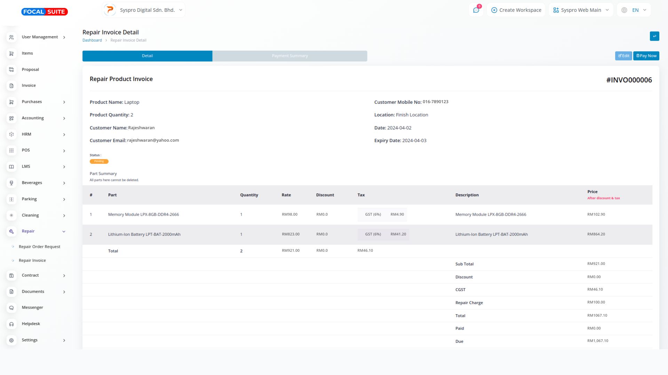Click the chat messages icon with badge
The height and width of the screenshot is (375, 668).
click(476, 10)
